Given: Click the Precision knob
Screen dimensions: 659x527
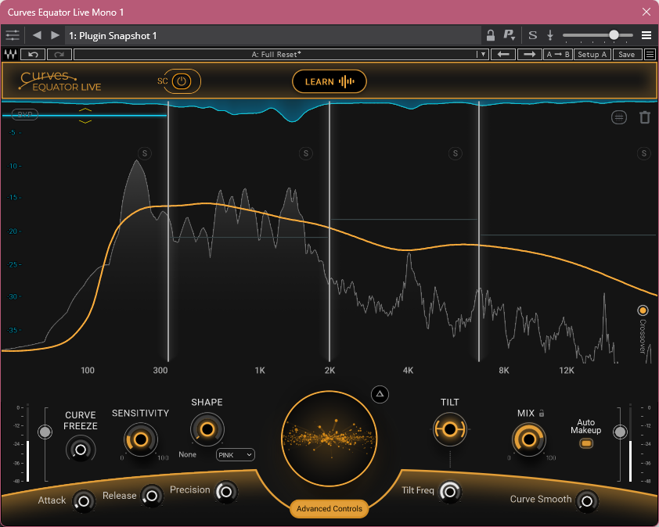Looking at the screenshot, I should point(226,492).
